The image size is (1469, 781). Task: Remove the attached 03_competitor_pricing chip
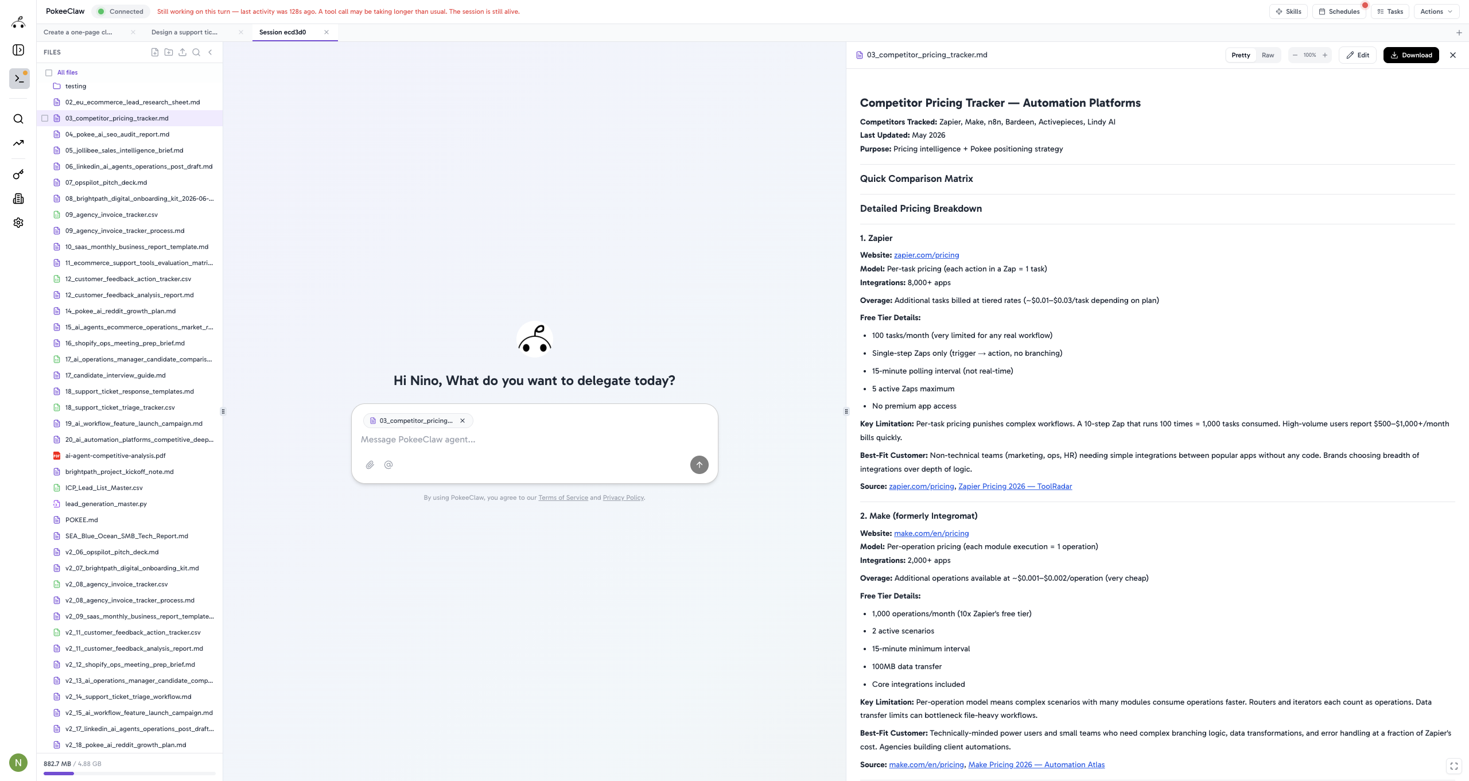(463, 421)
